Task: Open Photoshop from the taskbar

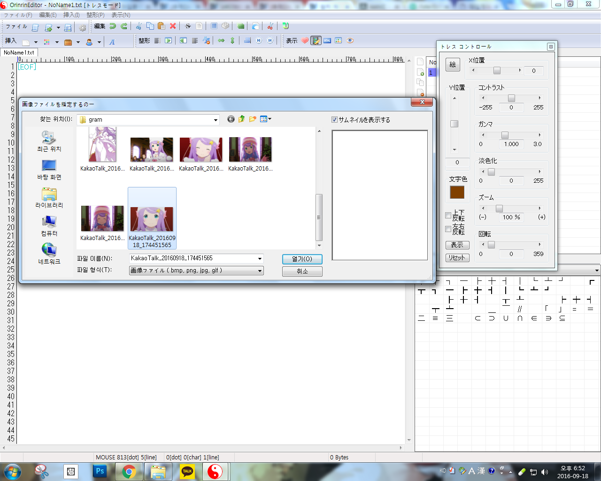Action: coord(100,471)
